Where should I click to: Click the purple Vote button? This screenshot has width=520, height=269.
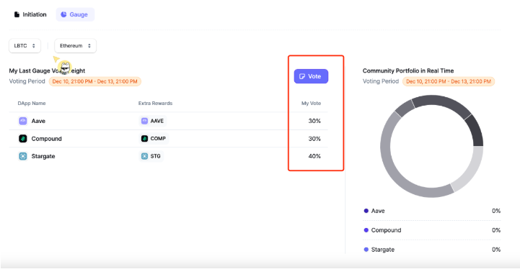pos(311,76)
